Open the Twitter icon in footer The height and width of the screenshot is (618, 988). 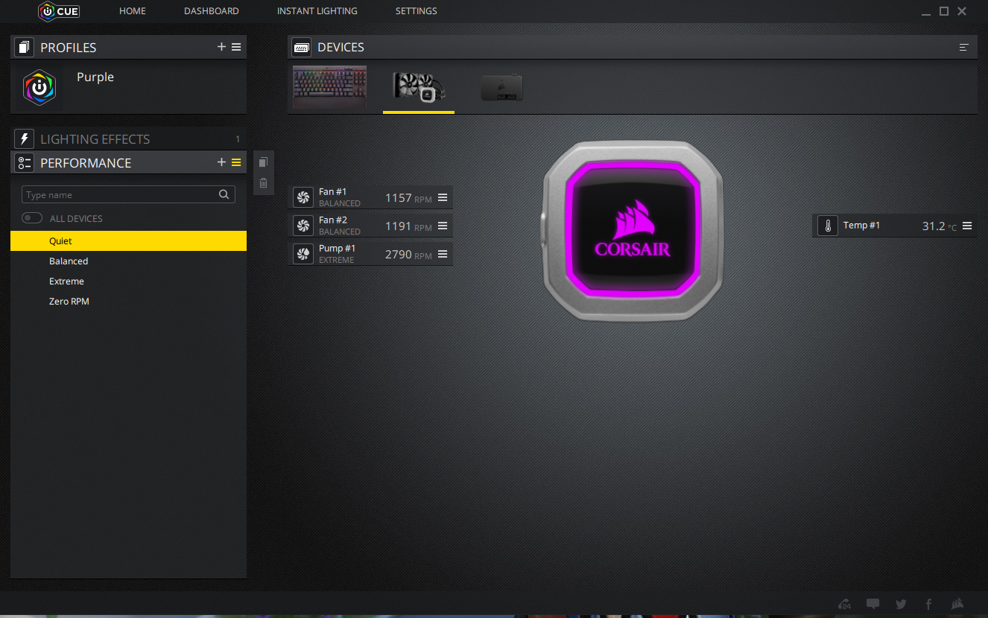901,604
